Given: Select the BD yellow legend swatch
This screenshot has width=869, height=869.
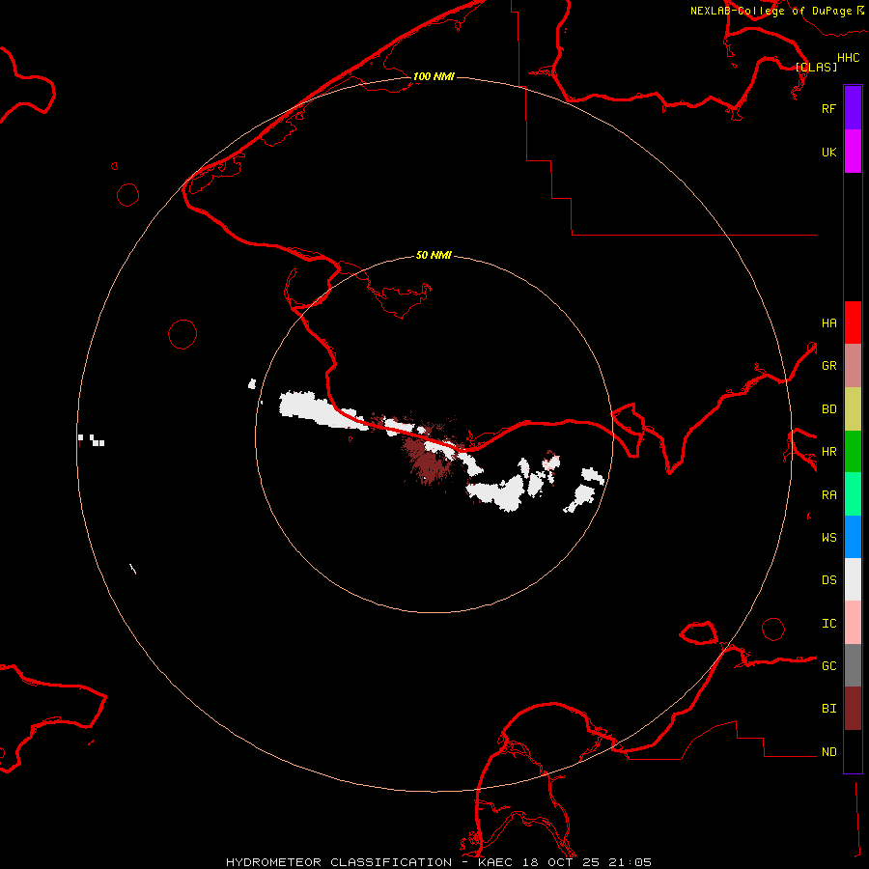Looking at the screenshot, I should click(x=853, y=409).
